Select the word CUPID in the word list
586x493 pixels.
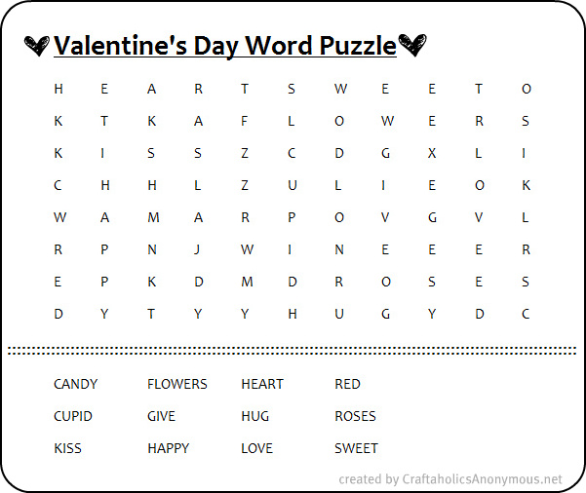coord(73,416)
